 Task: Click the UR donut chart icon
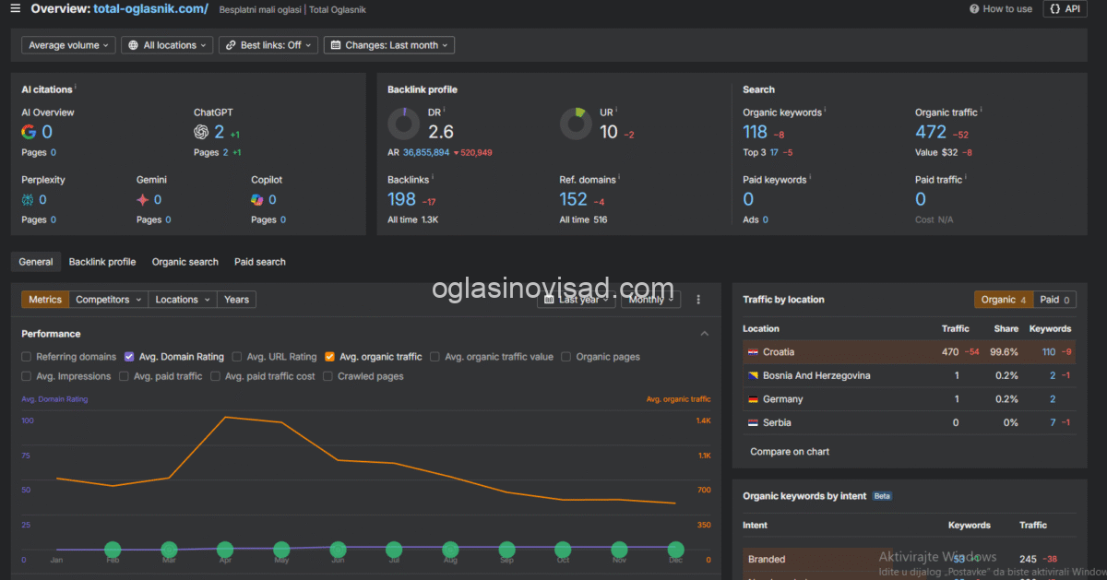[576, 124]
